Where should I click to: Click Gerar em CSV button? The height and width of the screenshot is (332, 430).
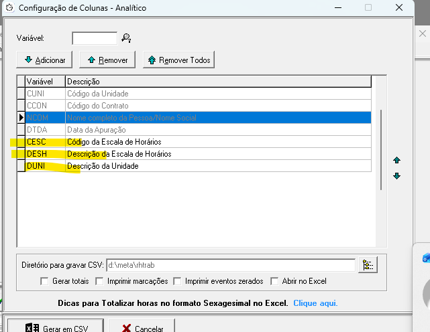point(56,328)
